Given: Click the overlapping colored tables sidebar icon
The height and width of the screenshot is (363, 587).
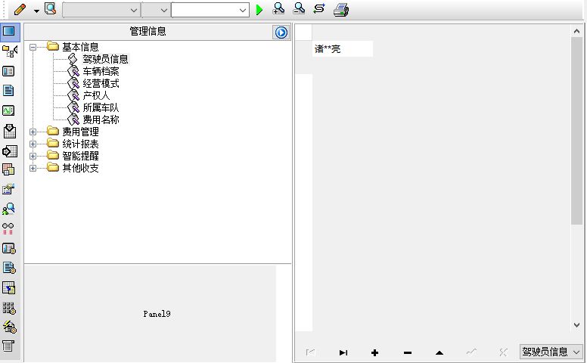Looking at the screenshot, I should pos(8,169).
